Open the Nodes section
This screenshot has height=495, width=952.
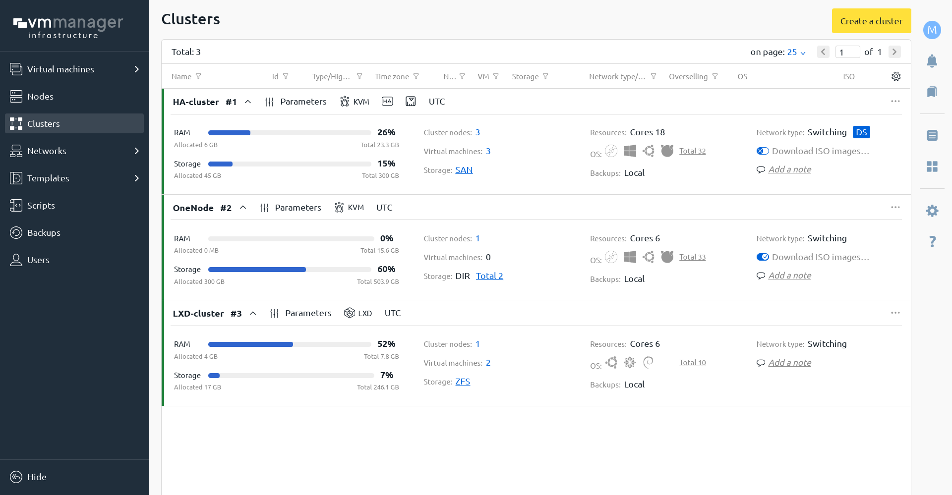[40, 97]
